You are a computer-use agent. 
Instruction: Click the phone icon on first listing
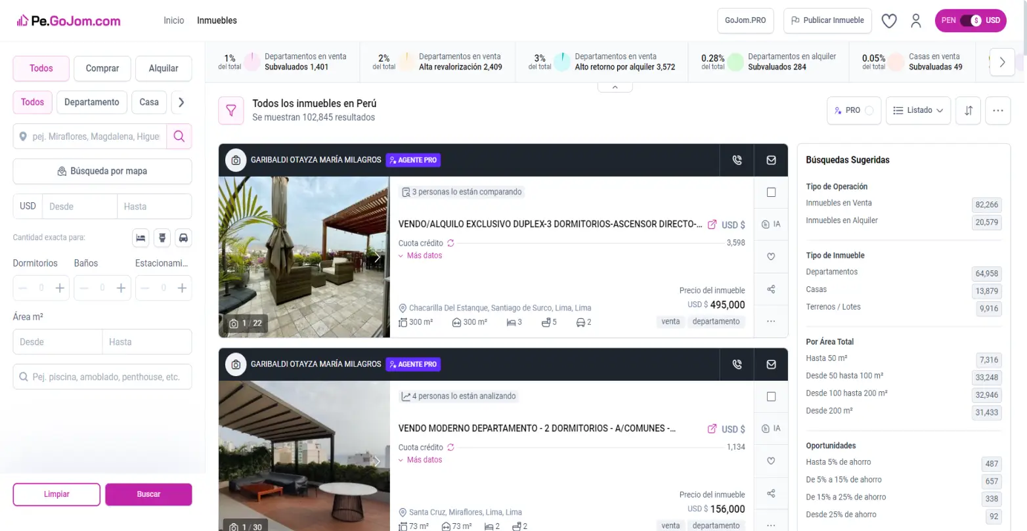[737, 160]
